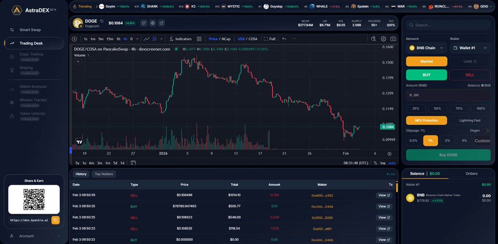498x244 pixels.
Task: Open the DOGE Twitter link icon
Action: (144, 23)
